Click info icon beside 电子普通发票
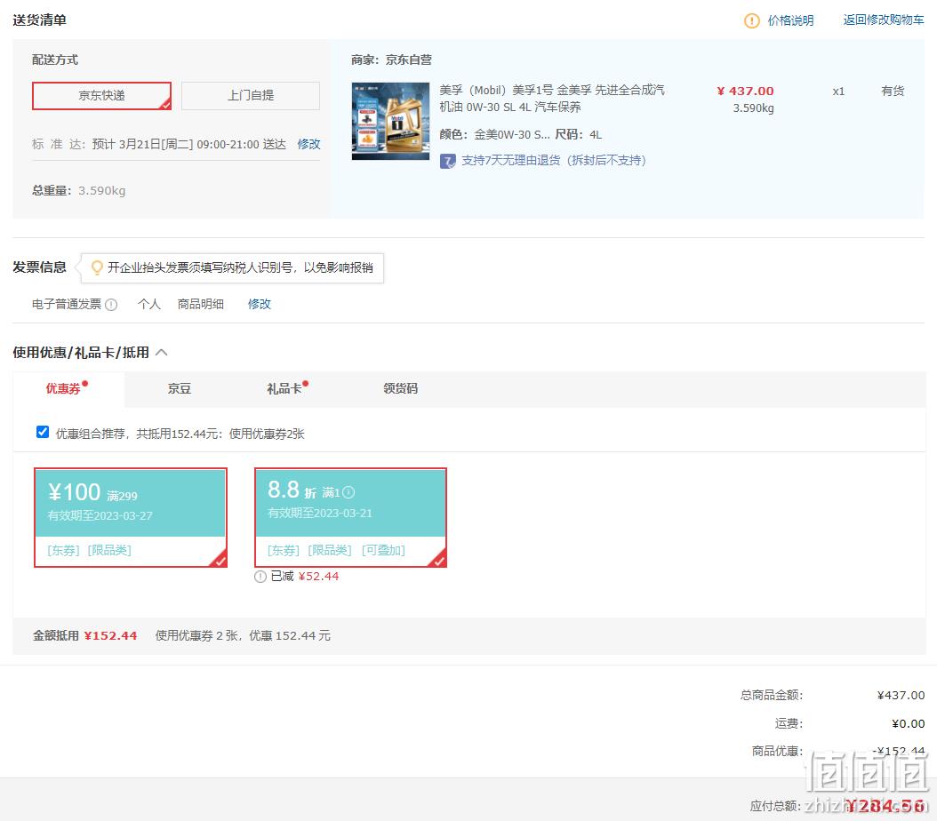Screen dimensions: 937x821 click(x=111, y=305)
